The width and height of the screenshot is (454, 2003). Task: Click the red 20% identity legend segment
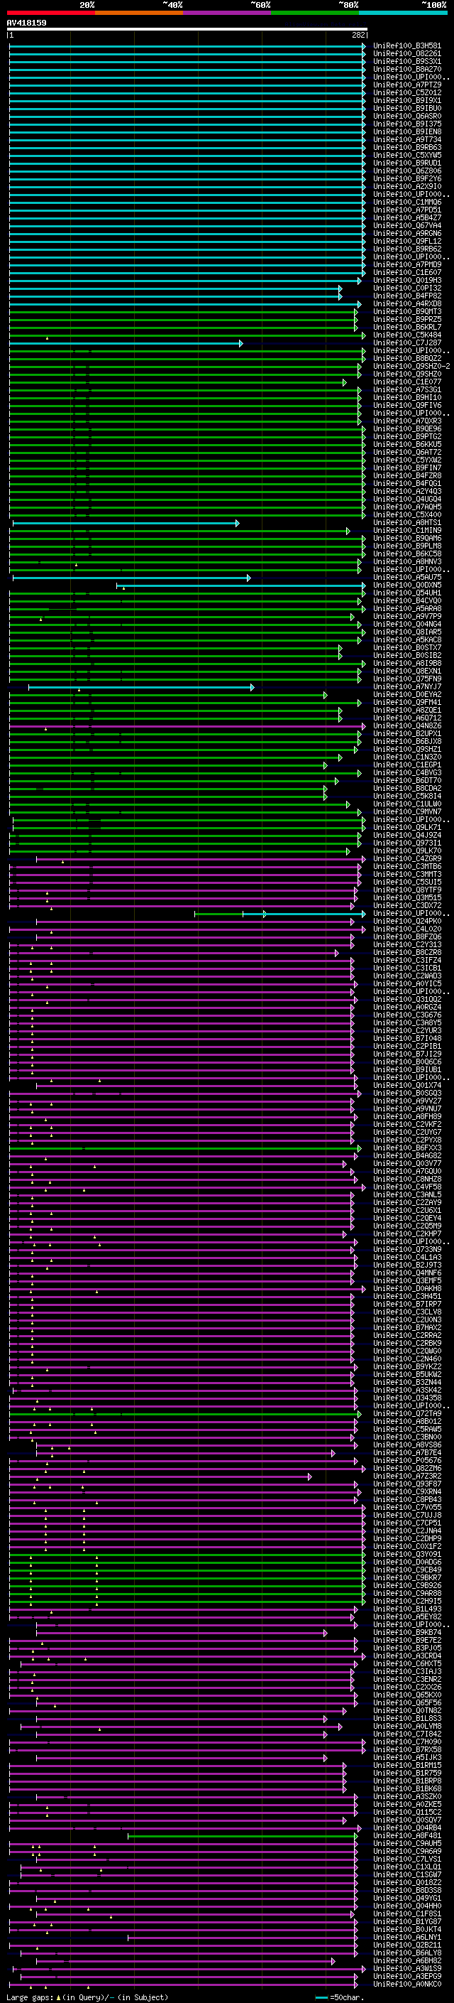[x=50, y=13]
